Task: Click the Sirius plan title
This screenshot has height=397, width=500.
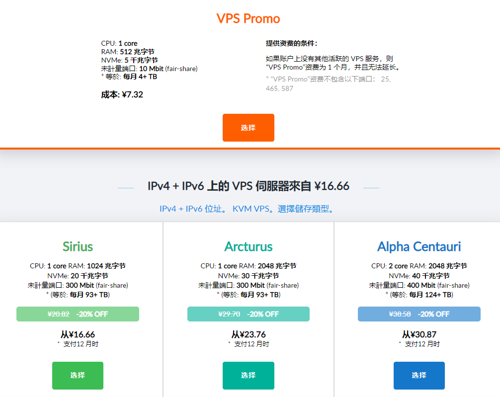Action: (78, 247)
